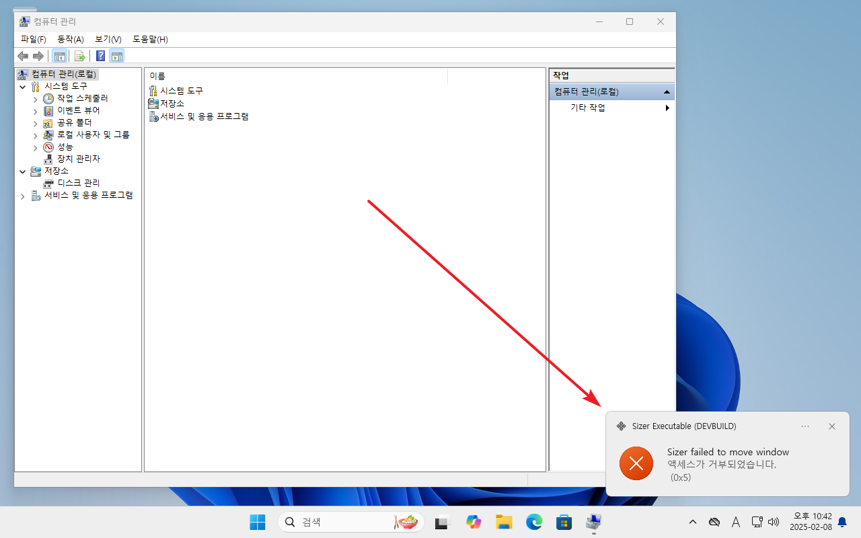Image resolution: width=861 pixels, height=538 pixels.
Task: Click the notification bell in the system tray
Action: (842, 522)
